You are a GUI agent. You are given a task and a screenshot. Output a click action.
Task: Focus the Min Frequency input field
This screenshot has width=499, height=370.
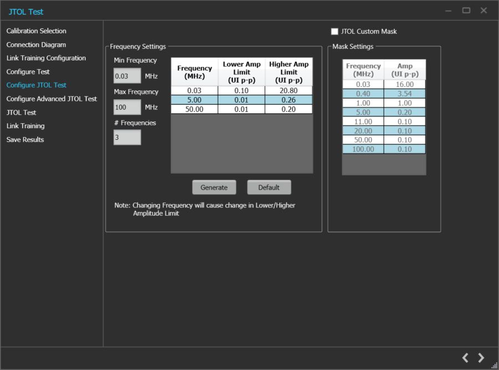point(128,76)
